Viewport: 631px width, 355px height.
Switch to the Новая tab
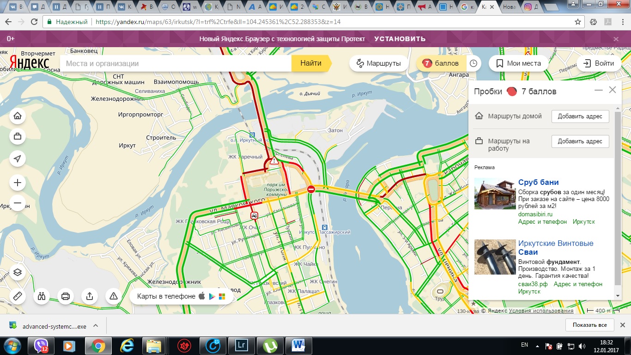(x=510, y=7)
